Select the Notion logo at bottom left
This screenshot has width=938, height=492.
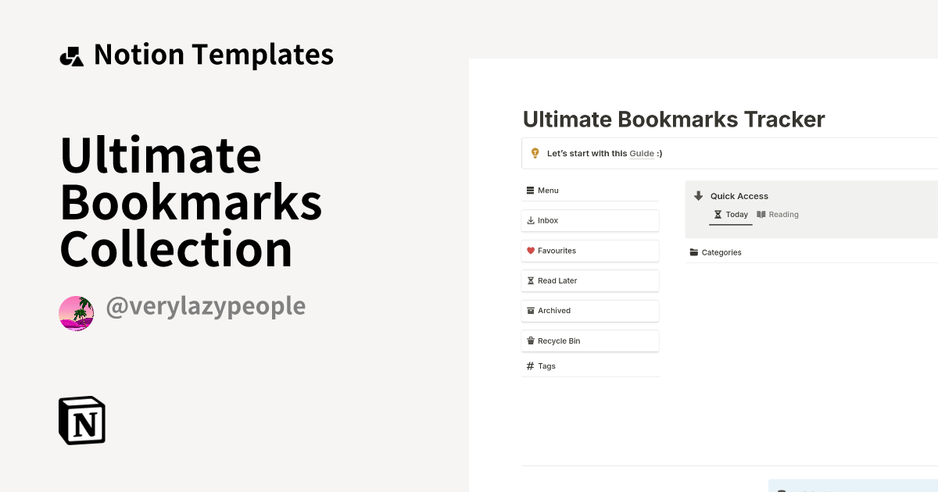pos(81,420)
